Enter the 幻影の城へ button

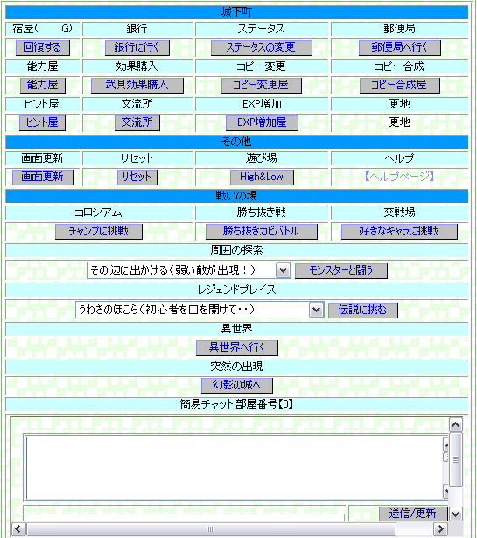pos(237,386)
